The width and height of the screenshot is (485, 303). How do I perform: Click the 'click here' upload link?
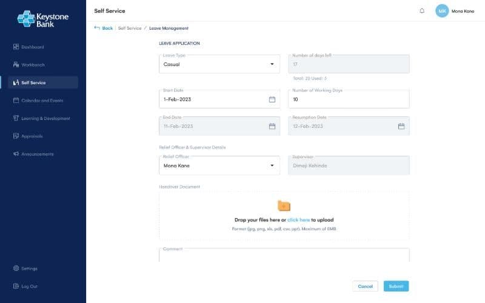(x=298, y=220)
